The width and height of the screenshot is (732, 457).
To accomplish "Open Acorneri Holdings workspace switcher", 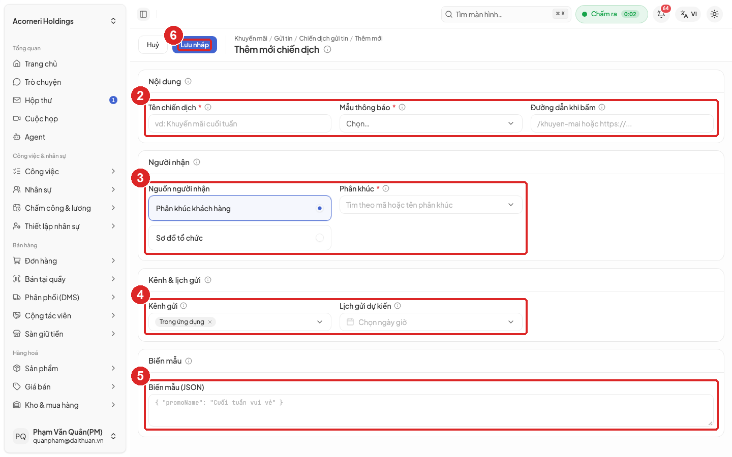I will [65, 21].
